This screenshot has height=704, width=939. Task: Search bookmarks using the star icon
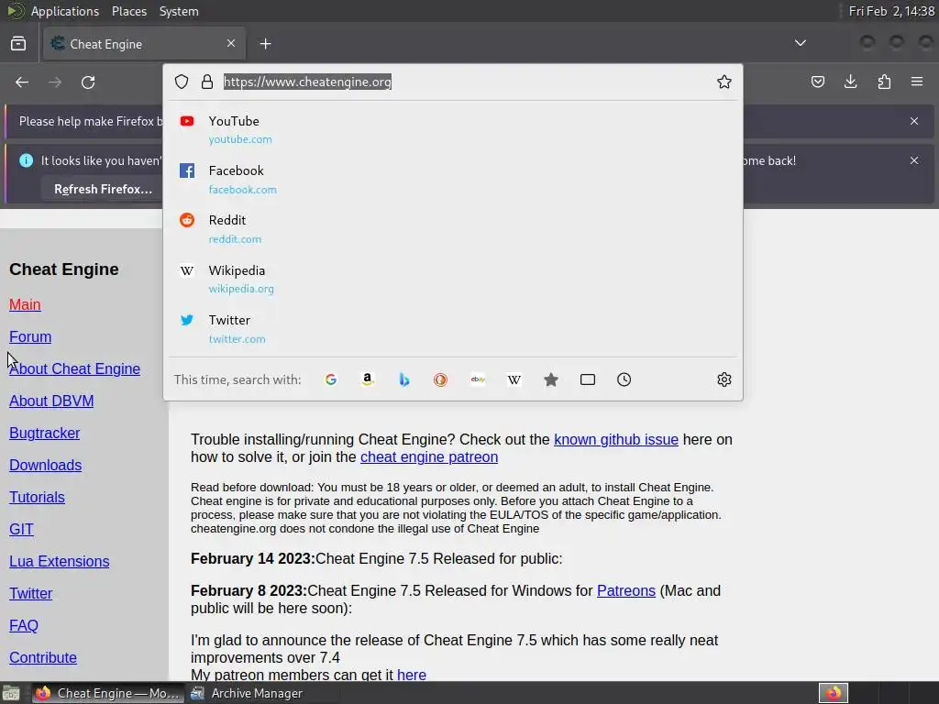pyautogui.click(x=551, y=379)
